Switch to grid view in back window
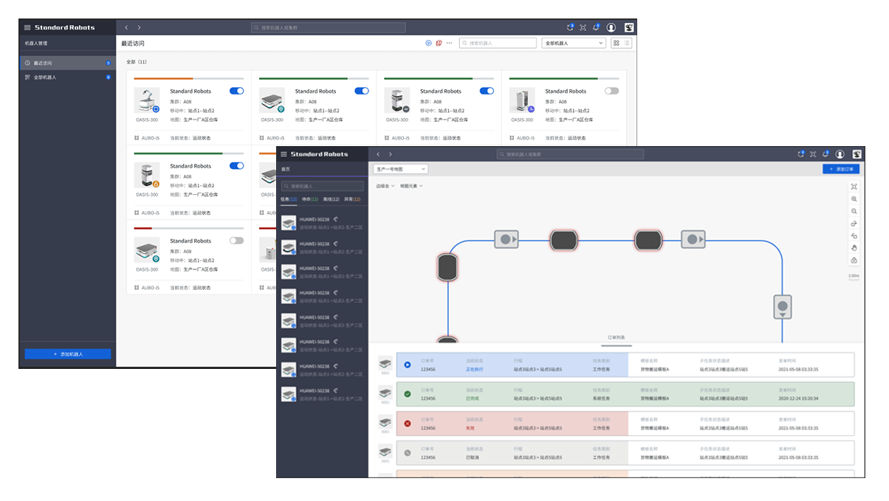This screenshot has width=889, height=501. 616,43
